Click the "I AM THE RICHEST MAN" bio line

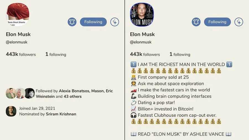[x=181, y=64]
